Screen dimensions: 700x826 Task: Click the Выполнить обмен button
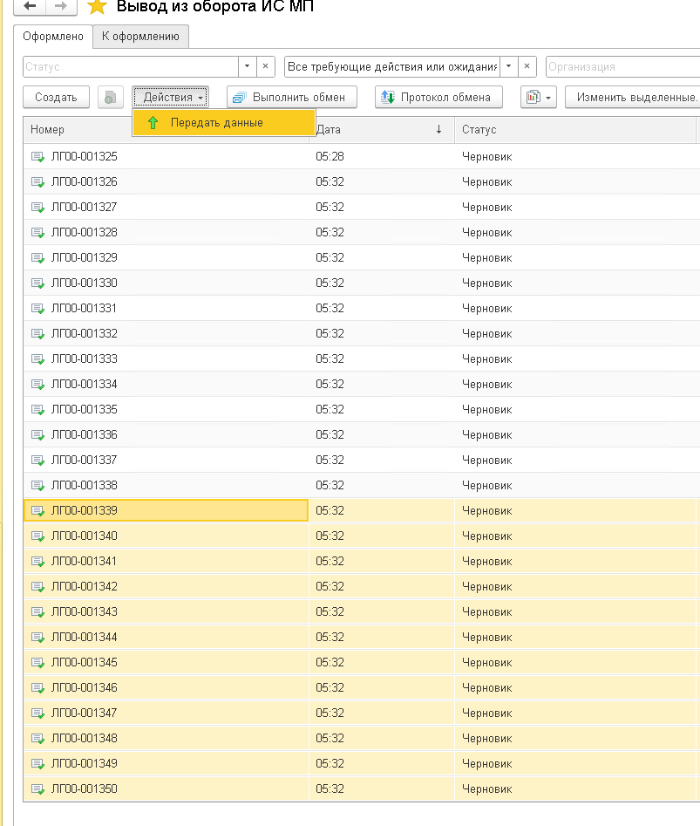(x=291, y=98)
